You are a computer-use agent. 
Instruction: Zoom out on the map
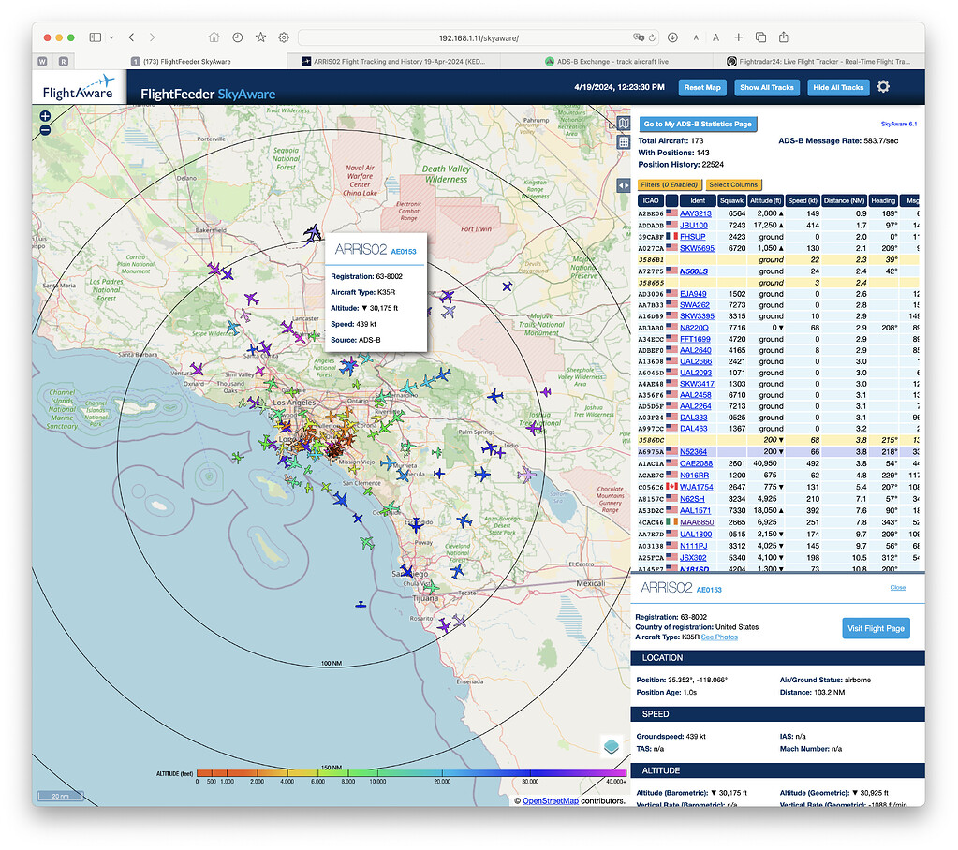click(x=45, y=131)
